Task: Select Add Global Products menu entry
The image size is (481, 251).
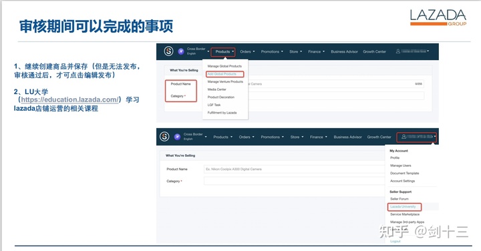Action: tap(224, 74)
